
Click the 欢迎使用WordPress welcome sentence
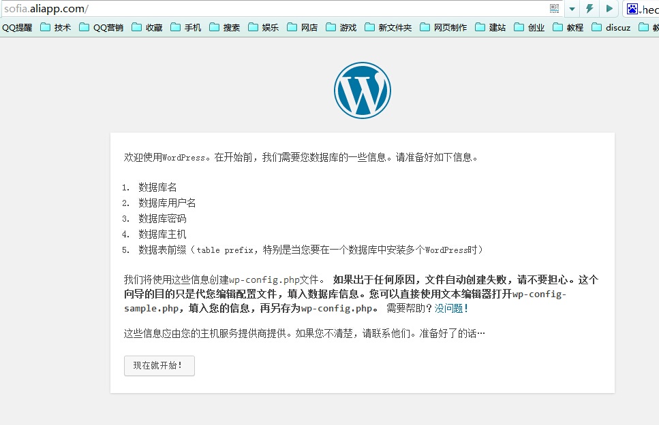point(301,157)
